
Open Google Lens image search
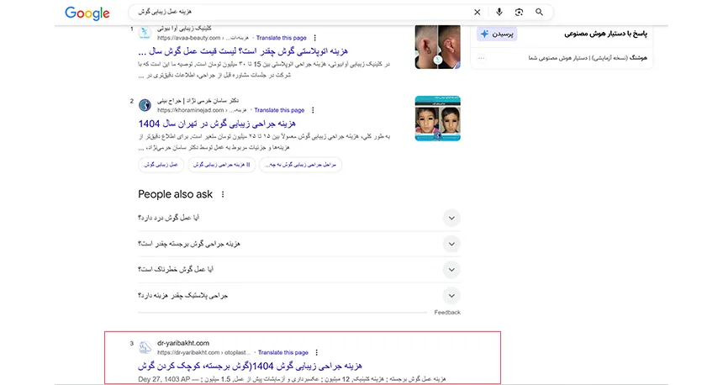(x=519, y=13)
